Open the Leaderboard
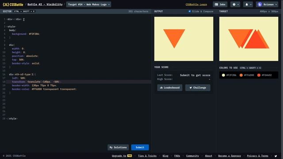 point(170,87)
